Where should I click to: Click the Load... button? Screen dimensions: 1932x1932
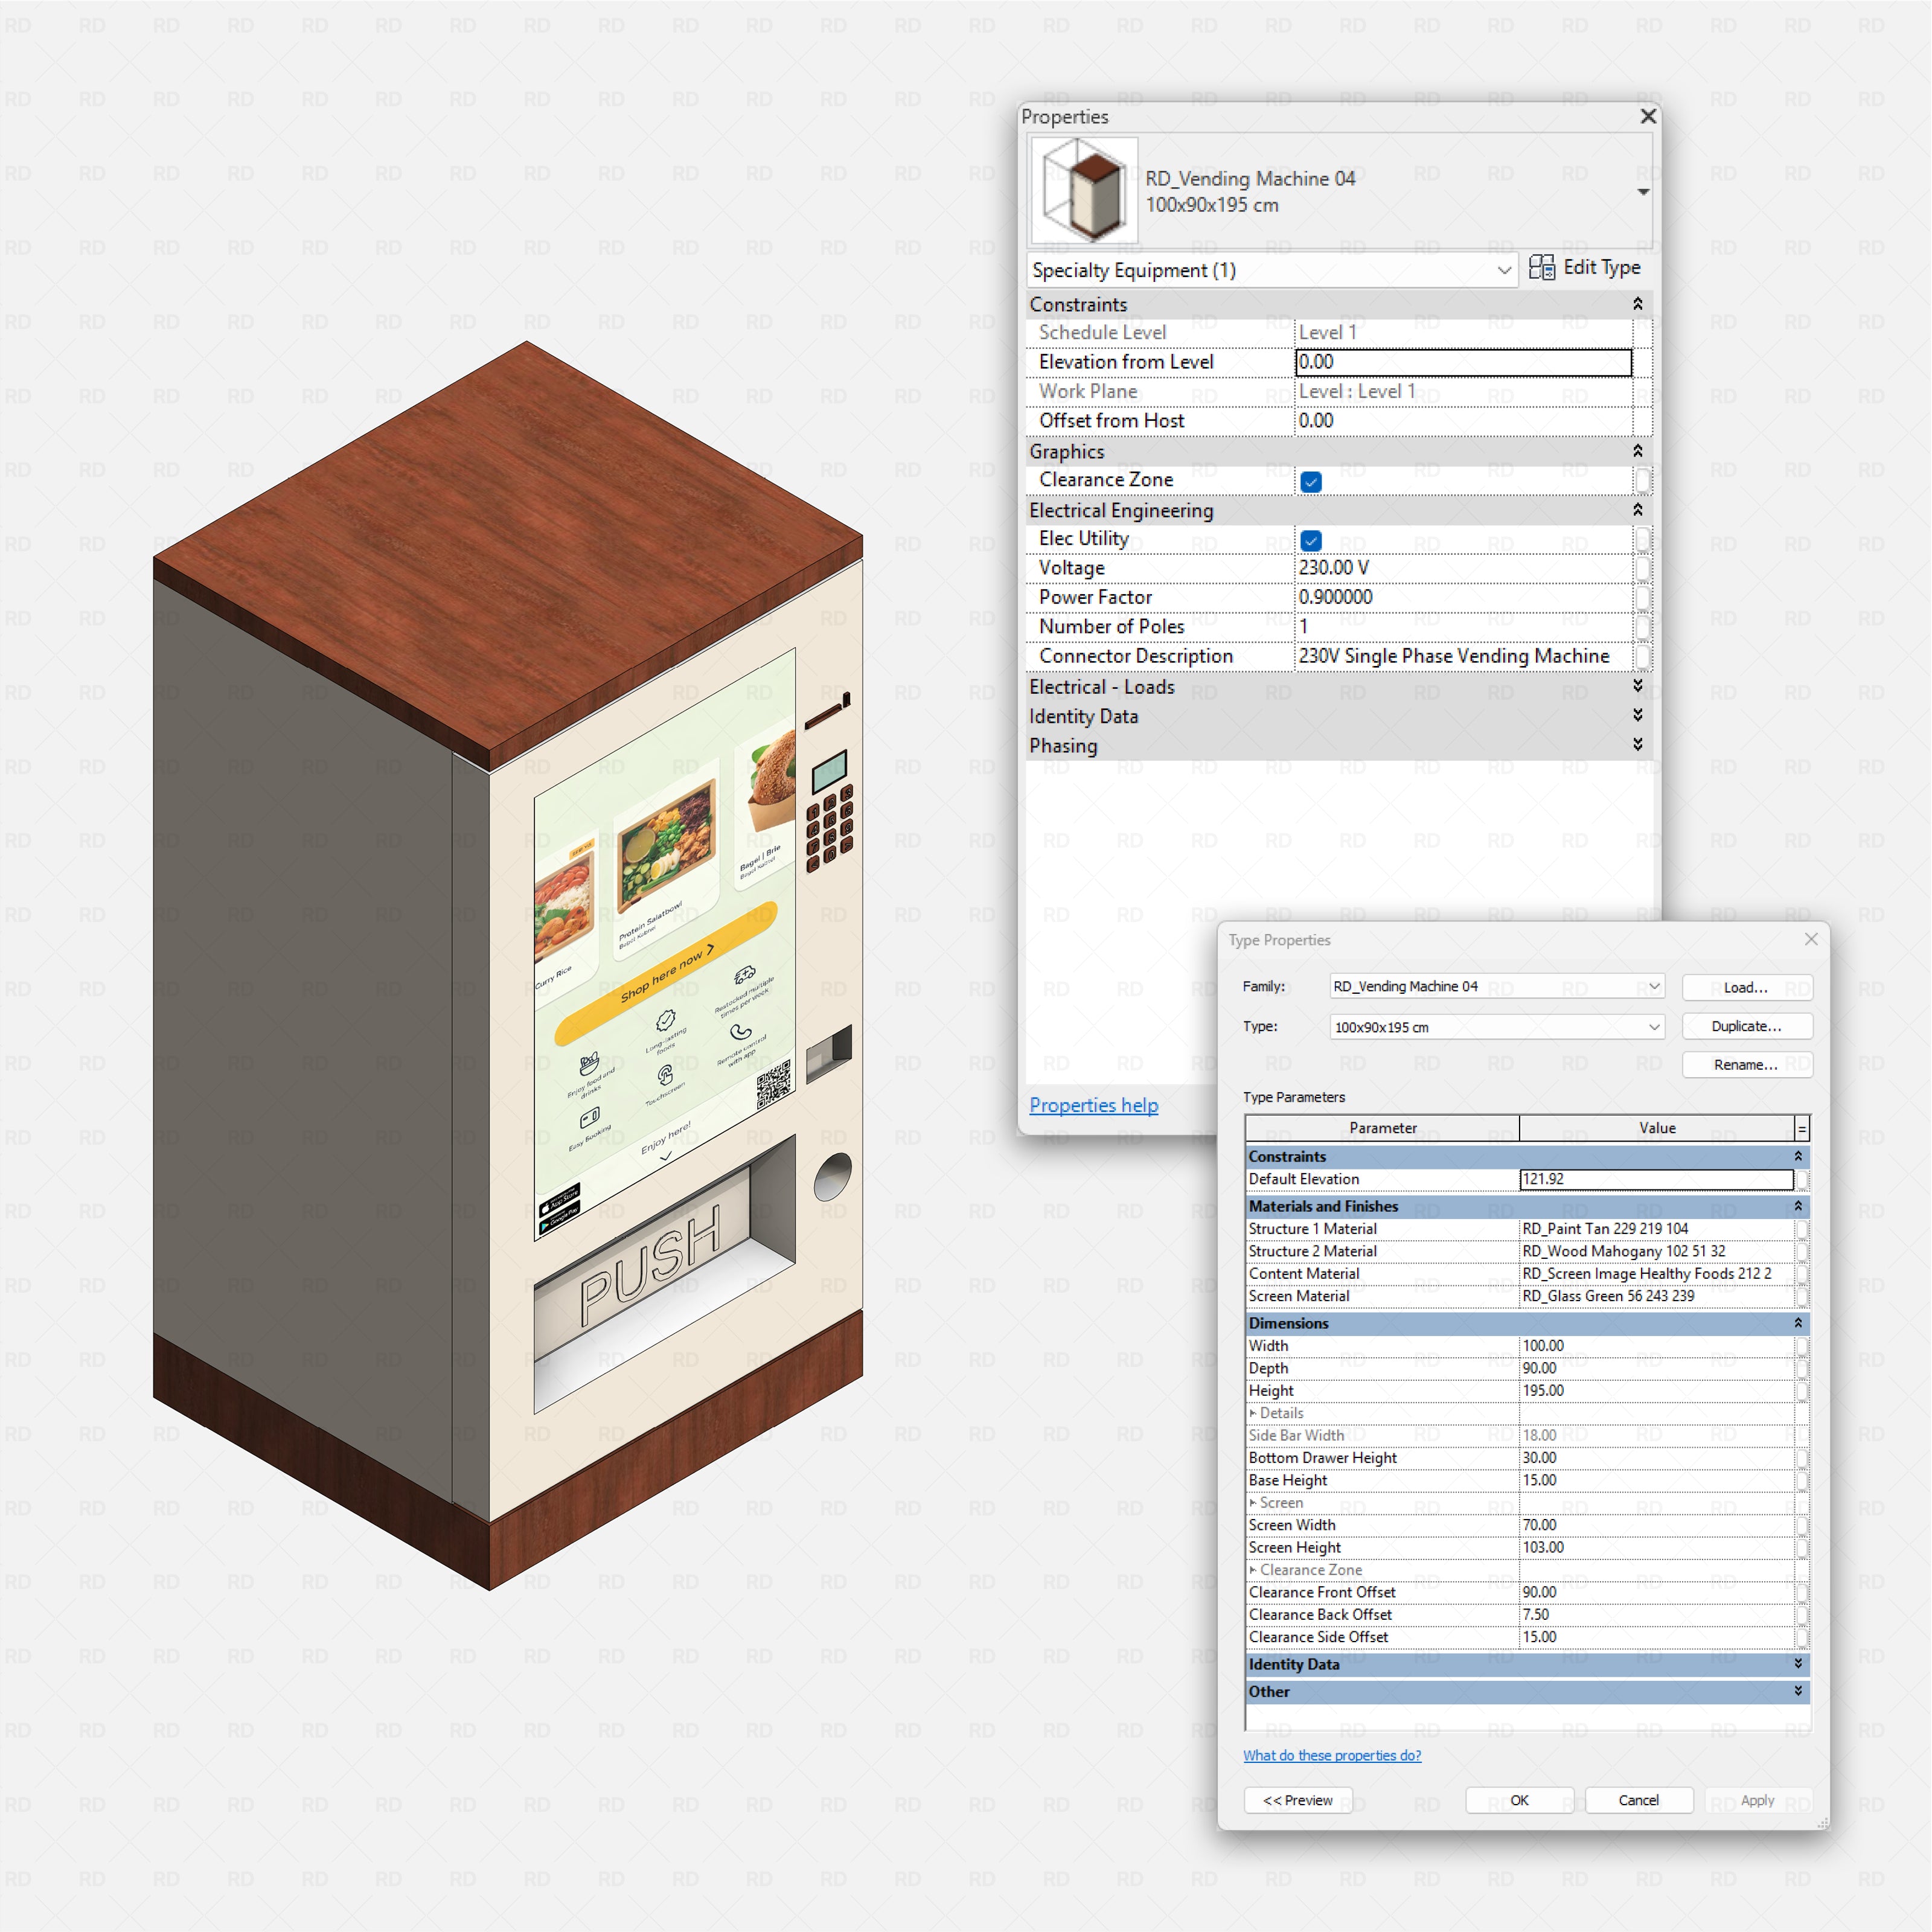coord(1746,987)
